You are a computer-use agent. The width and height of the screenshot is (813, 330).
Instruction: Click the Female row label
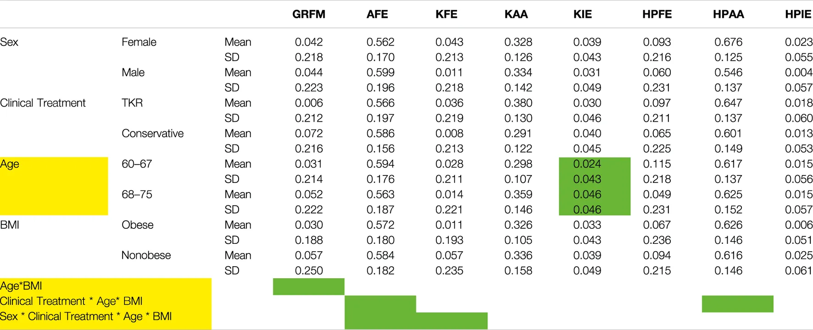[x=139, y=42]
